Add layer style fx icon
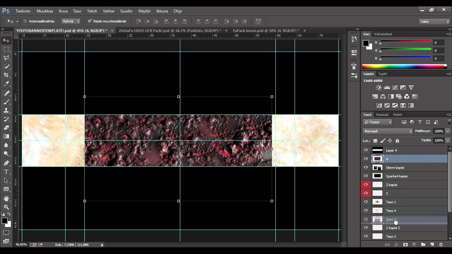The width and height of the screenshot is (452, 254). pos(396,244)
